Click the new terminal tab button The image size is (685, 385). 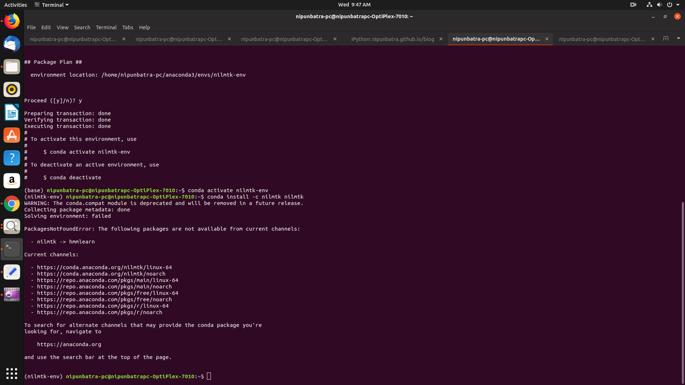pyautogui.click(x=666, y=39)
